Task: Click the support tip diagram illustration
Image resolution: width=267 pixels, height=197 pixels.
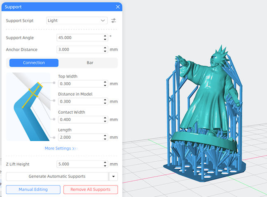Action: (x=28, y=107)
